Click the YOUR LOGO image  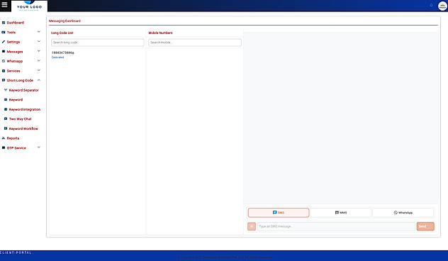coord(29,6)
